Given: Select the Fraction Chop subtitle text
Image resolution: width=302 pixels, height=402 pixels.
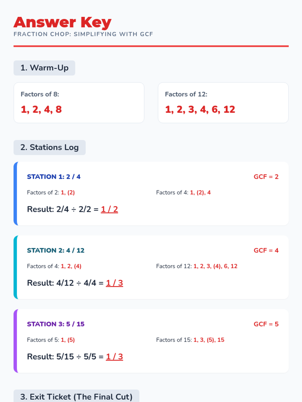Looking at the screenshot, I should 83,34.
